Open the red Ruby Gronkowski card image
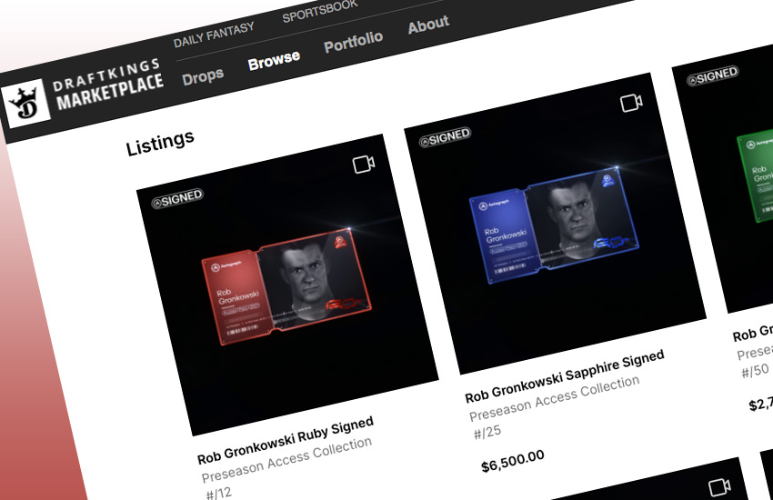Viewport: 773px width, 500px height. click(x=287, y=285)
